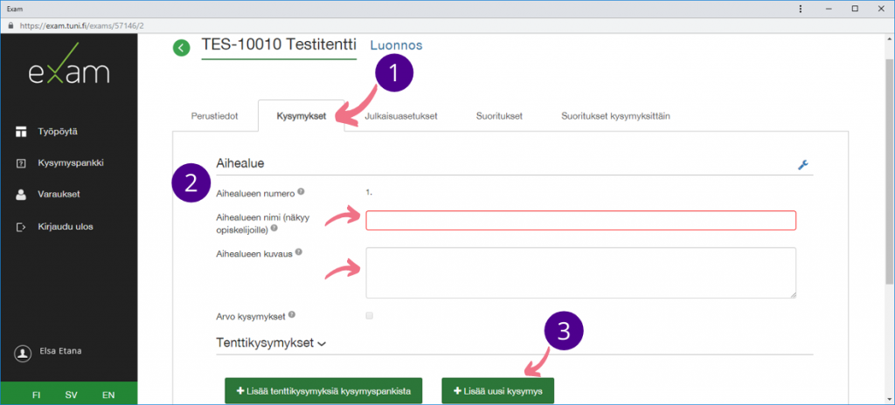Click the Kysymyspankki question bank icon
This screenshot has height=405, width=895.
pyautogui.click(x=22, y=163)
